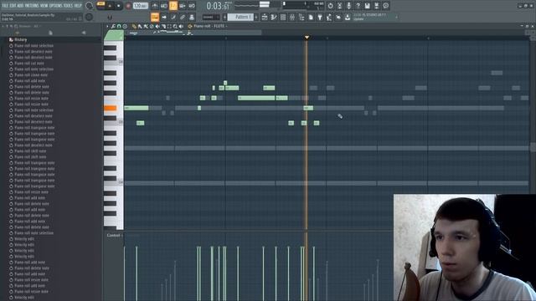Toggle step editing arrow button
This screenshot has height=301, width=536.
(164, 17)
